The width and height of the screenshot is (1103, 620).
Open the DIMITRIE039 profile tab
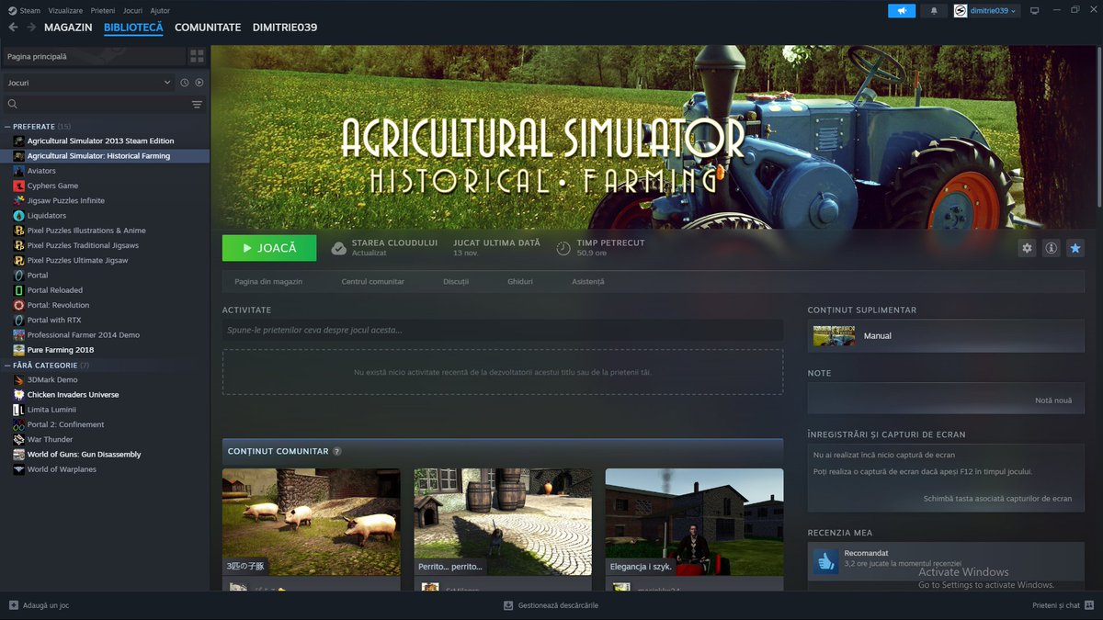point(285,28)
